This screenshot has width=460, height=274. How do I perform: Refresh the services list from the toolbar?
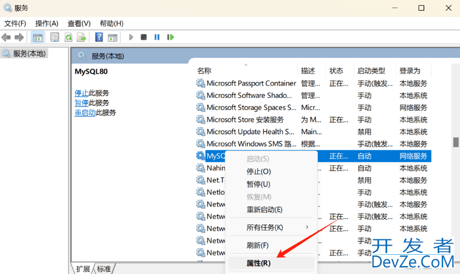coord(69,37)
